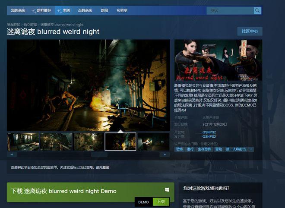Click the release date 2021年12月20日
This screenshot has width=285, height=208.
click(215, 124)
